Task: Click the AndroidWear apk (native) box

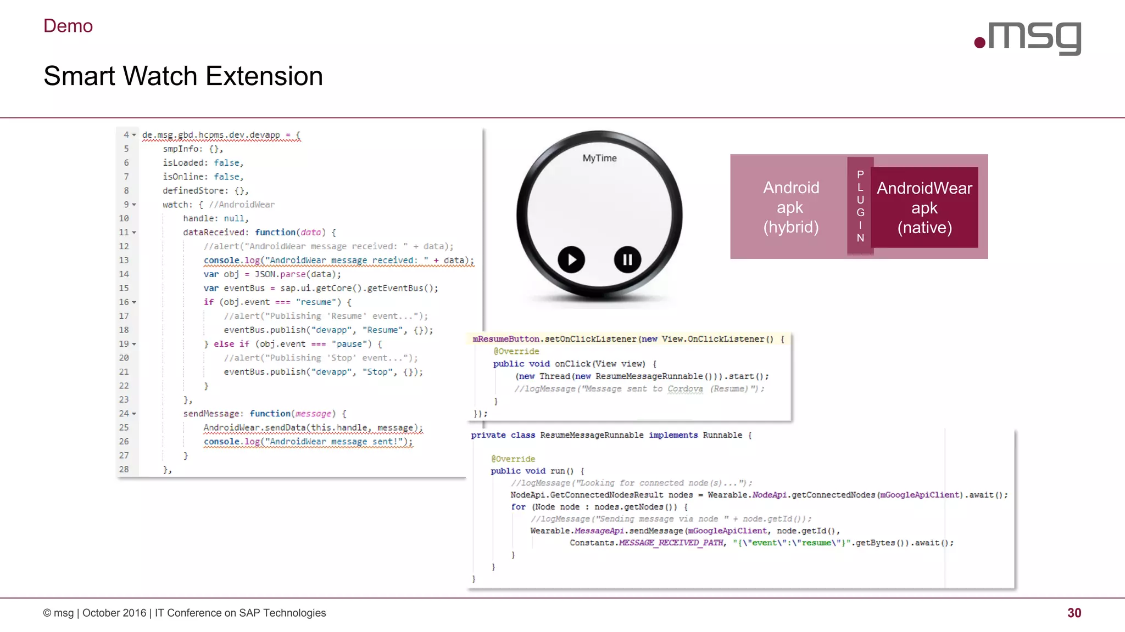Action: (x=924, y=207)
